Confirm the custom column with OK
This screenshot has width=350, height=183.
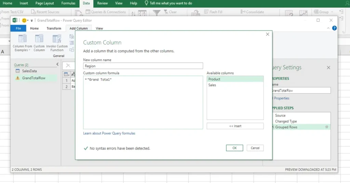tap(234, 148)
